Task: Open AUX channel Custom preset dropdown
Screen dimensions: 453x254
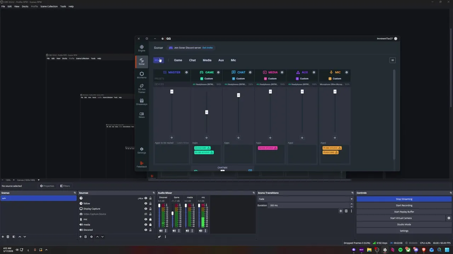Action: pos(302,79)
